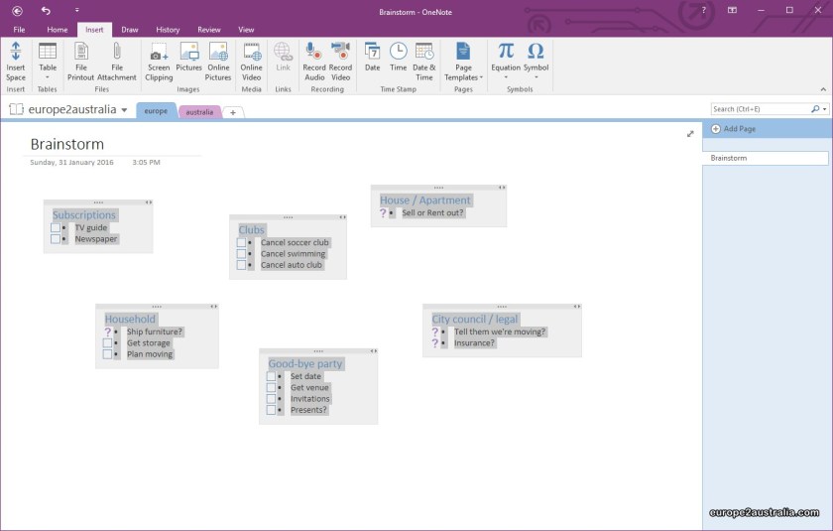Screen dimensions: 833x531
Task: Check the TV guide to-do box
Action: tap(56, 228)
